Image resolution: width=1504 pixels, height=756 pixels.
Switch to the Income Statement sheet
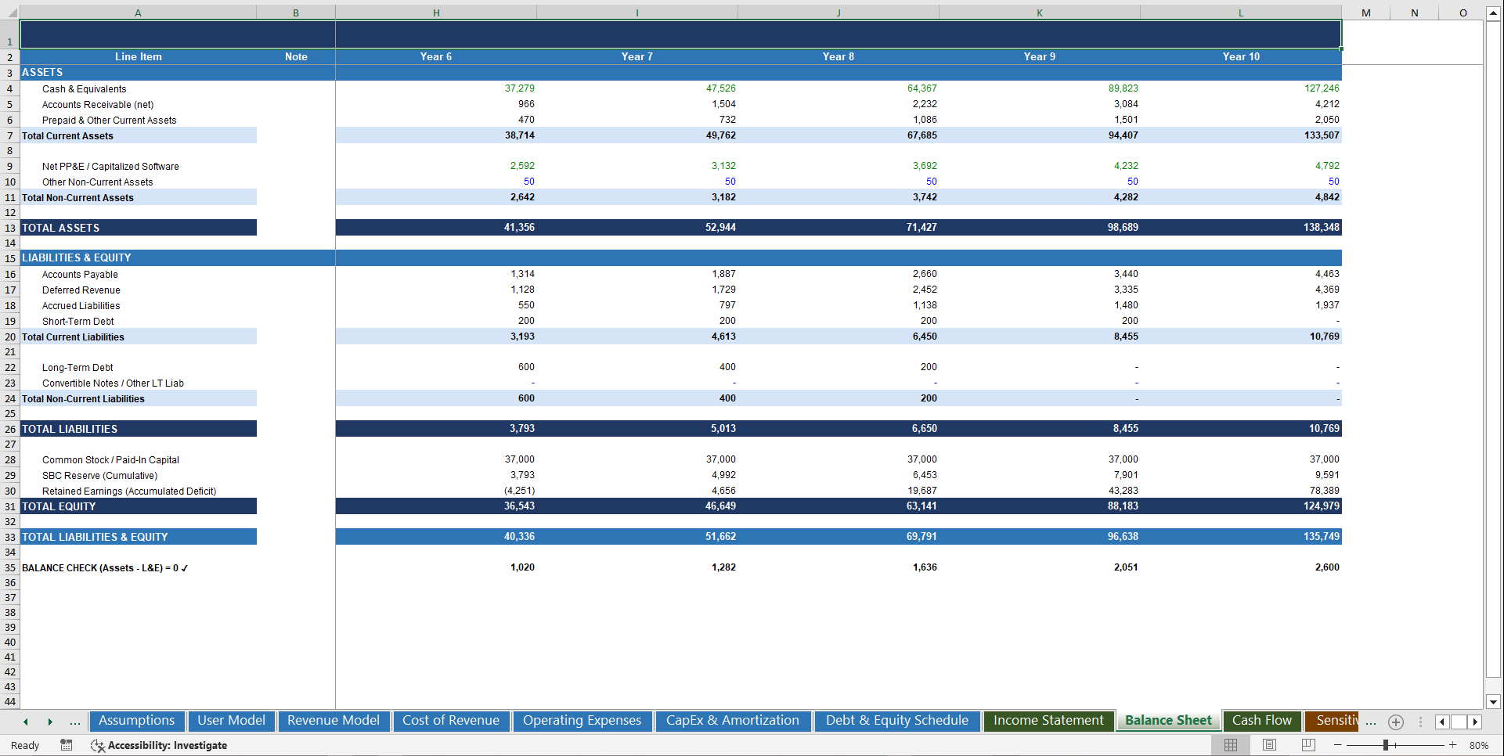1048,720
